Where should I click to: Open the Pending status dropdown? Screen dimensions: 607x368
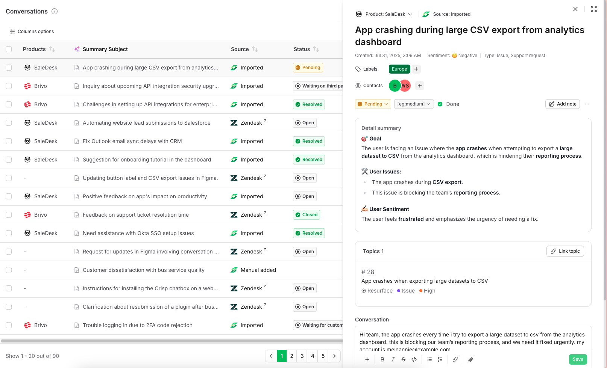[x=373, y=104]
